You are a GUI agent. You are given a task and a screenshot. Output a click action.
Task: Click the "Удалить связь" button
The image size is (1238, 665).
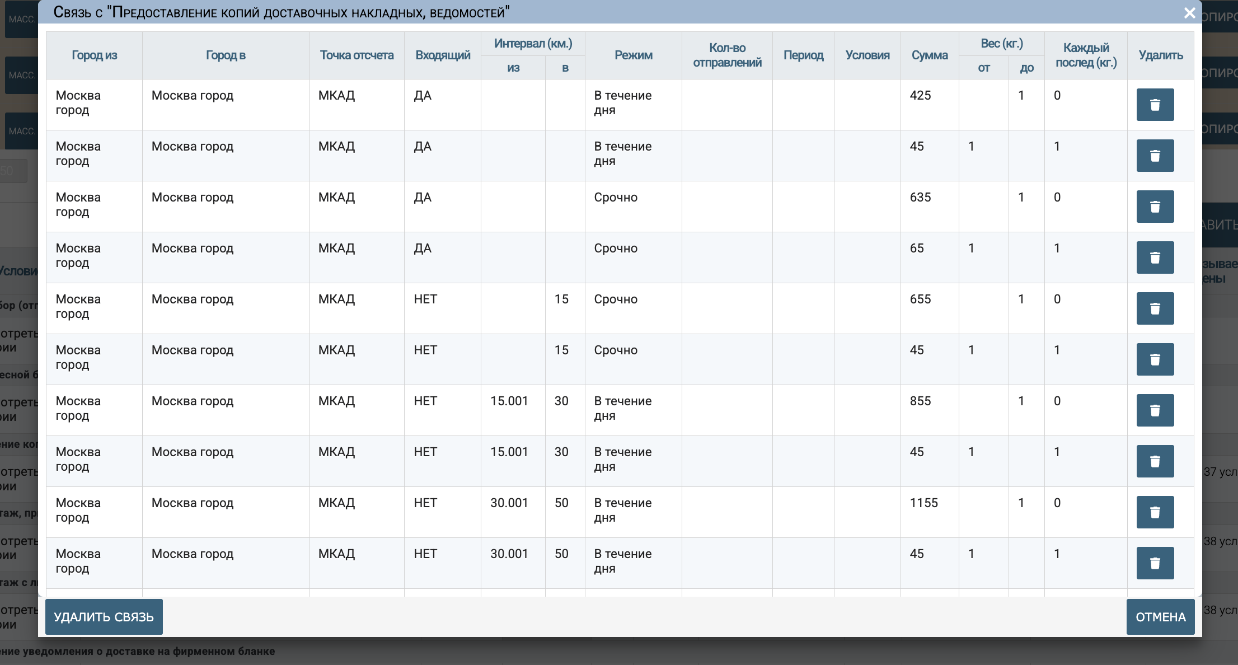[104, 617]
